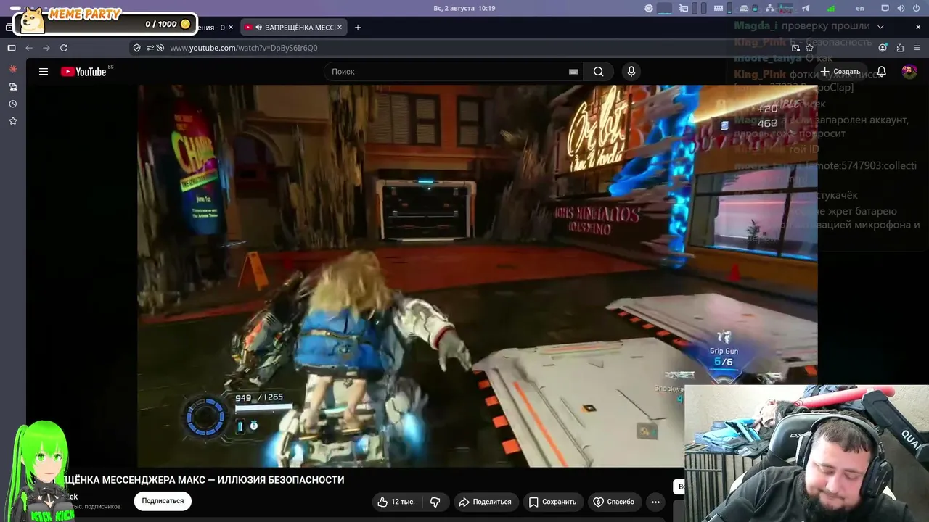Viewport: 929px width, 522px height.
Task: Open the browser account profile icon
Action: coord(883,48)
